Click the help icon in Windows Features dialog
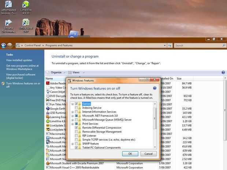The image size is (227, 170). click(155, 88)
